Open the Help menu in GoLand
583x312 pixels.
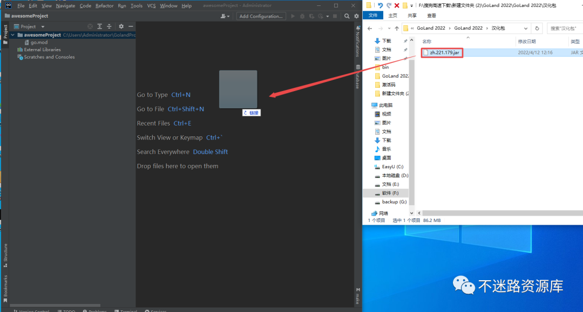point(187,5)
